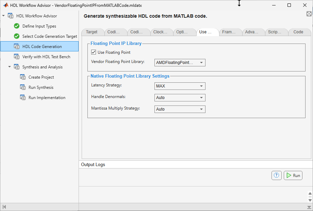The width and height of the screenshot is (313, 211).
Task: Select the Synthesis and Analysis step
Action: pyautogui.click(x=42, y=67)
